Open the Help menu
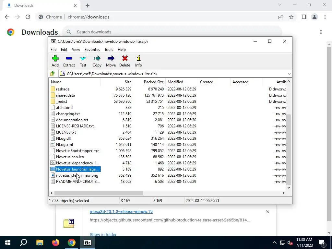This screenshot has height=249, width=332. coord(122,50)
